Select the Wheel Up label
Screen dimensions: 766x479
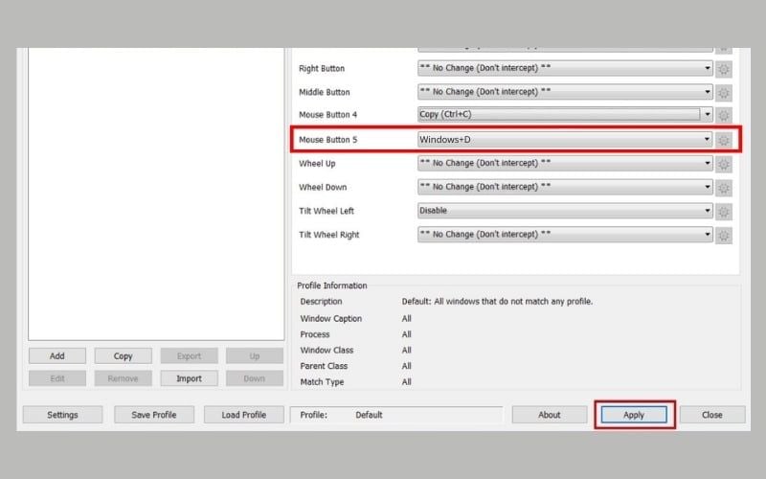pyautogui.click(x=317, y=163)
